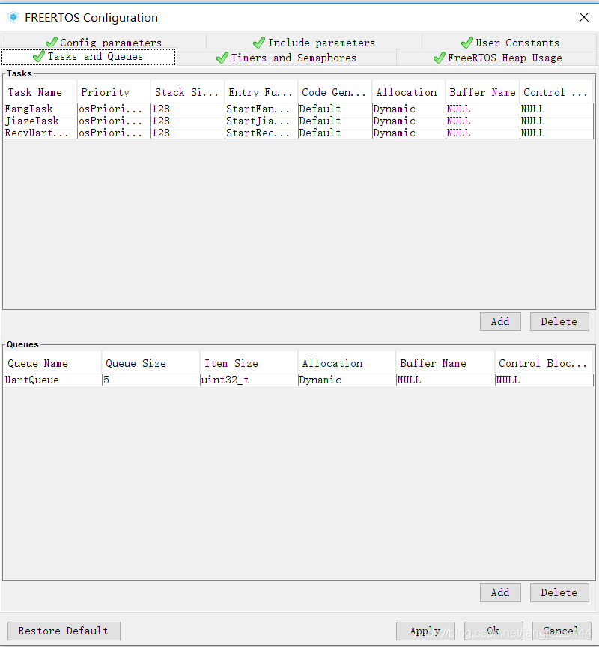Click Dynamic allocation cell for JiazeTask
The image size is (599, 647).
click(409, 121)
